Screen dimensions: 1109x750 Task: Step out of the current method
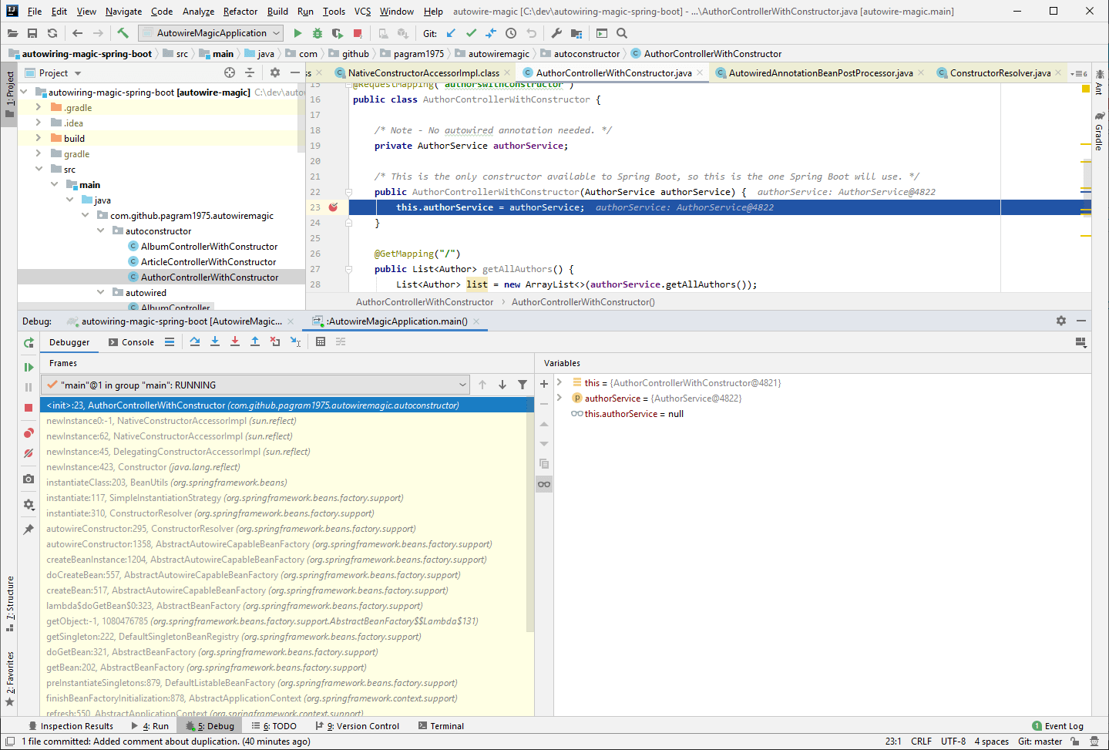[x=254, y=341]
